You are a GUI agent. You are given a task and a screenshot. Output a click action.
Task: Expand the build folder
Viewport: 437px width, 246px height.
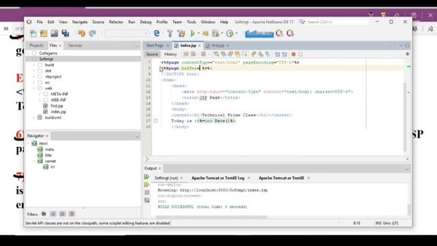(x=34, y=65)
